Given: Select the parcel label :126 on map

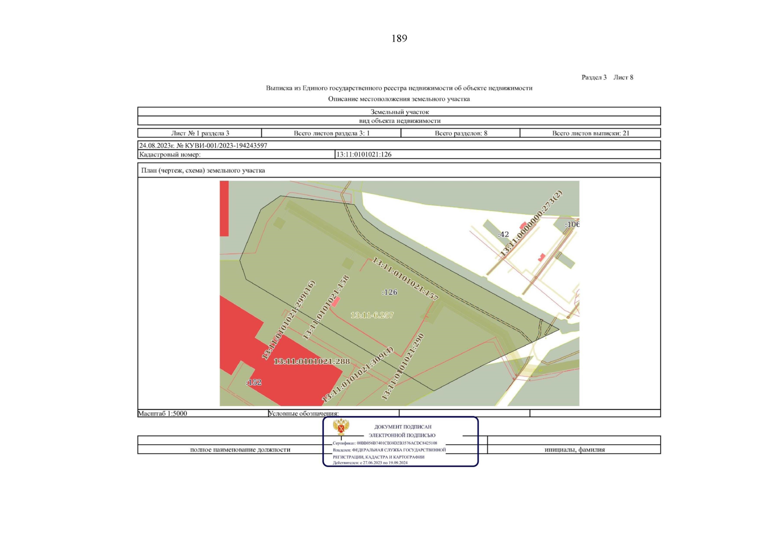Looking at the screenshot, I should point(389,292).
